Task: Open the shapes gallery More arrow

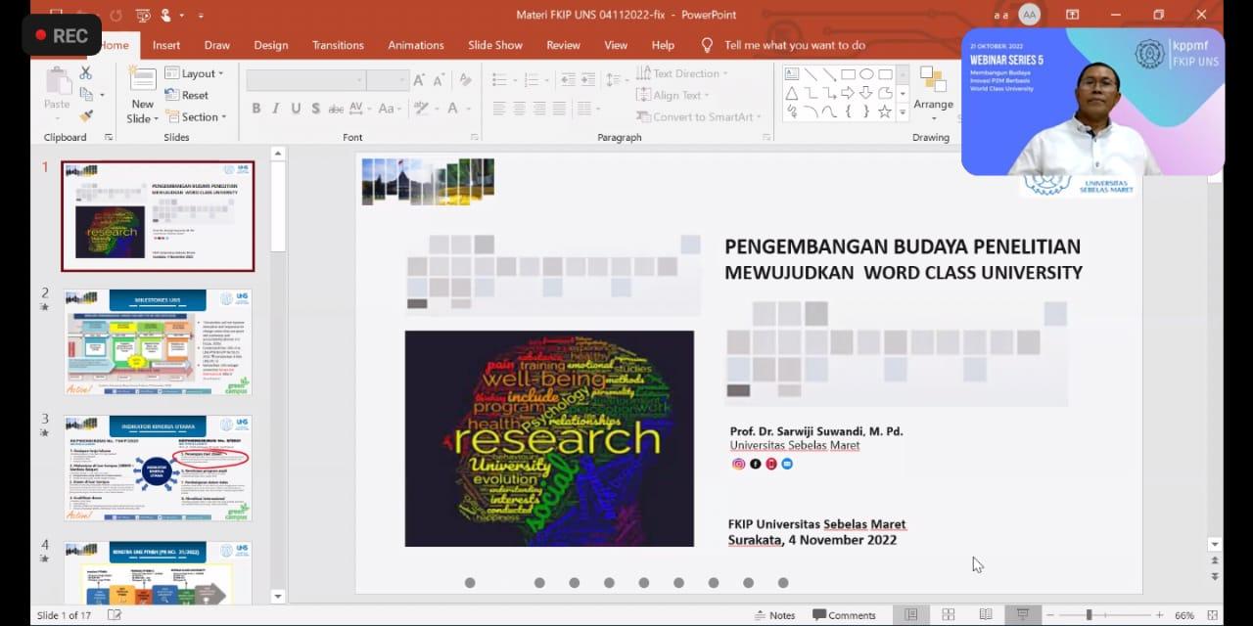Action: [x=904, y=113]
